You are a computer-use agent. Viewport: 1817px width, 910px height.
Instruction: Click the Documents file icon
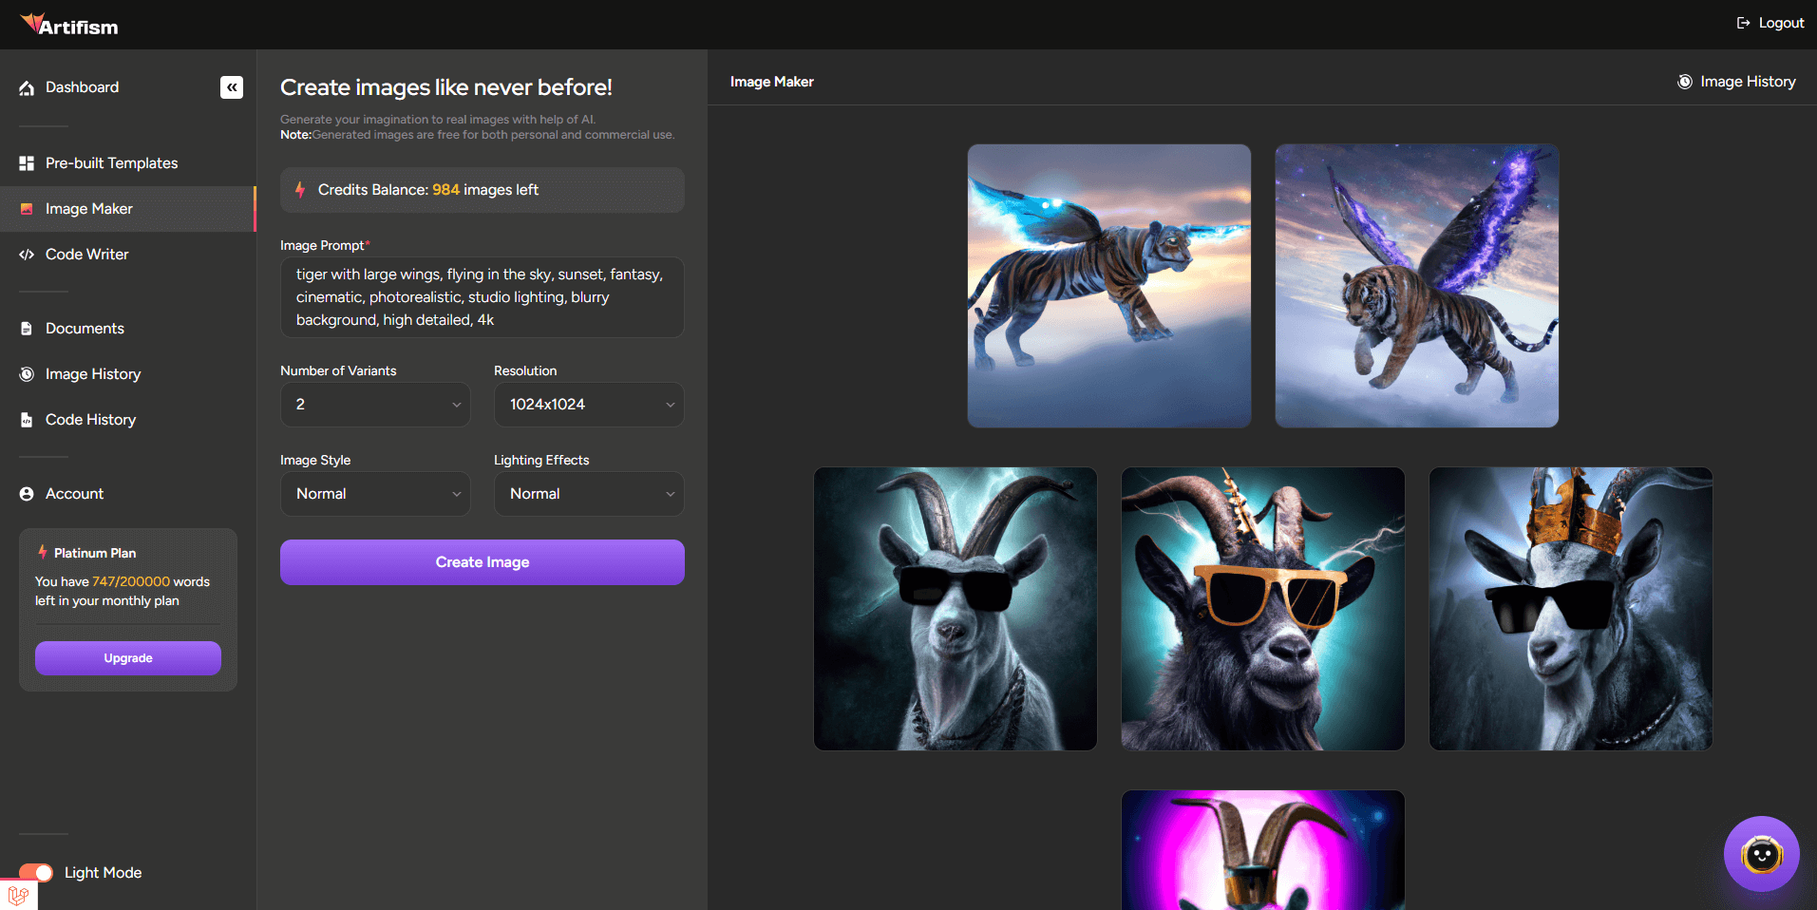click(x=27, y=329)
